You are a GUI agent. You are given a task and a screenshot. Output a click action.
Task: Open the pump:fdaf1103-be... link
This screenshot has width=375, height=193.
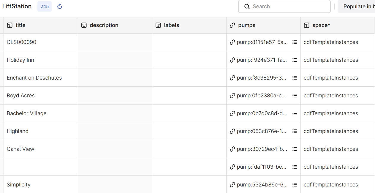pyautogui.click(x=262, y=167)
